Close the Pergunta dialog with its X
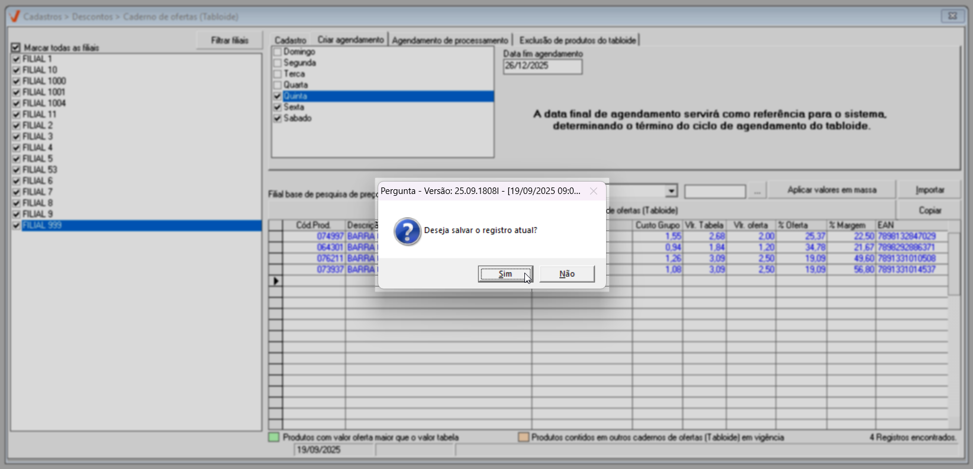 594,191
